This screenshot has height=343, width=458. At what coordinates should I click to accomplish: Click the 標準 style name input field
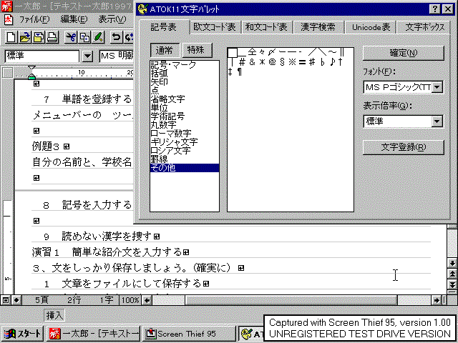click(x=42, y=56)
